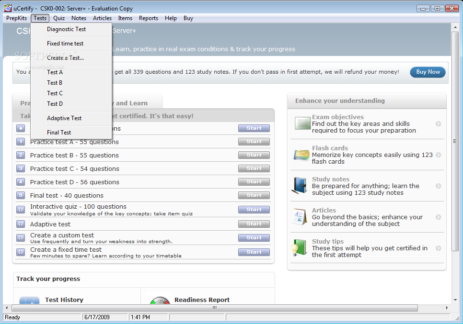Start Practice test A

point(254,142)
